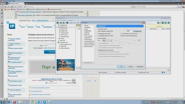Click the uTorrent Remote device icon

[x=166, y=23]
